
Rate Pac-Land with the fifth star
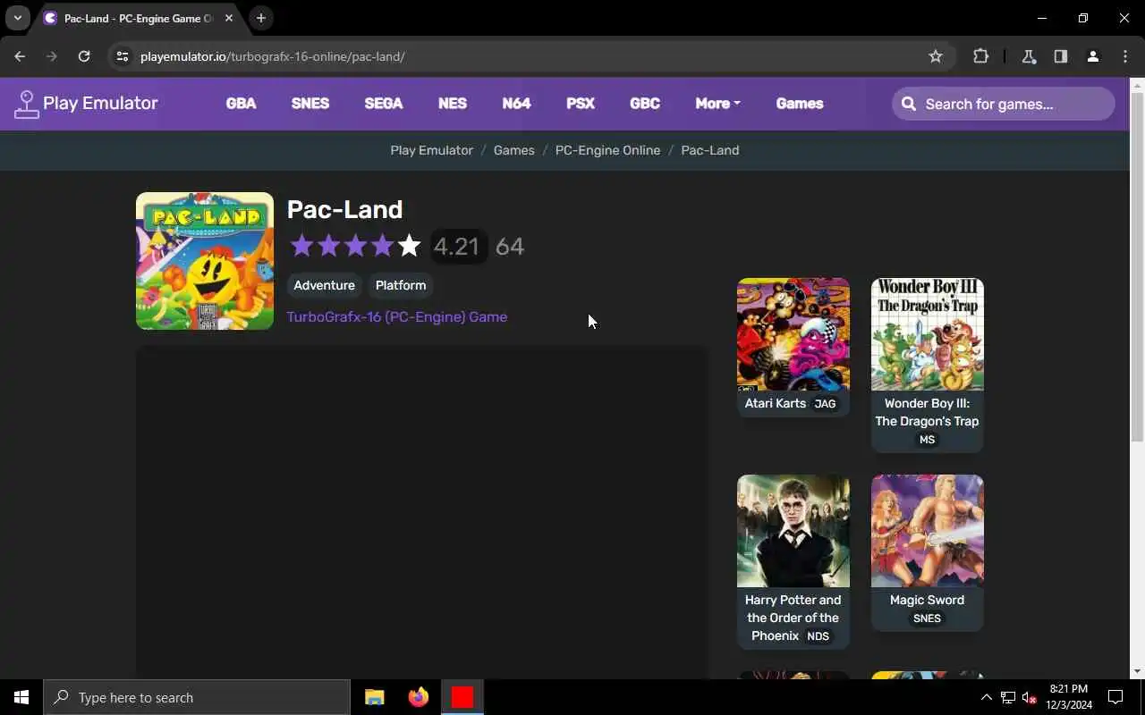click(x=409, y=246)
